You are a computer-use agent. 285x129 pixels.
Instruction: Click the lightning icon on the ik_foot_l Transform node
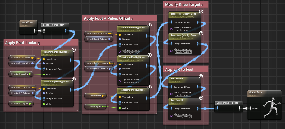click(x=74, y=50)
